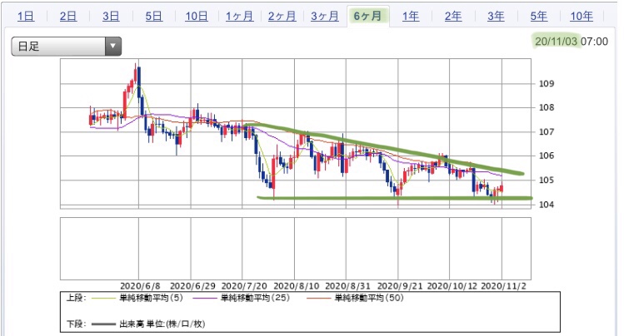Image resolution: width=624 pixels, height=336 pixels.
Task: Click the 107 price axis label
Action: 547,132
